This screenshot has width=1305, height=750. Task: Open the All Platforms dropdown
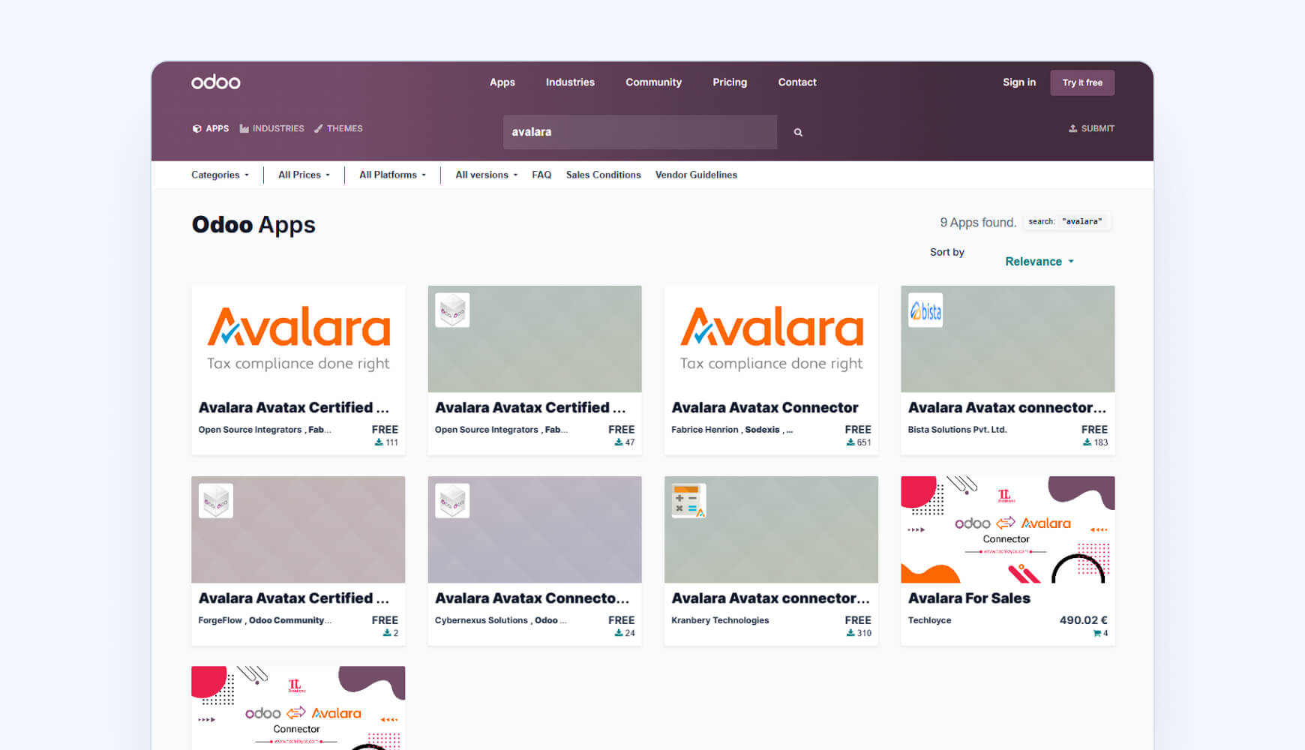392,175
